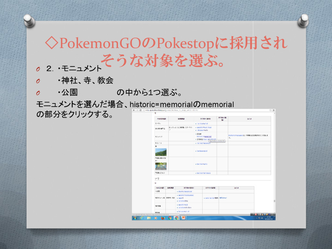The height and width of the screenshot is (249, 332).
Task: Open the Chrome hamburger menu
Action: point(274,110)
